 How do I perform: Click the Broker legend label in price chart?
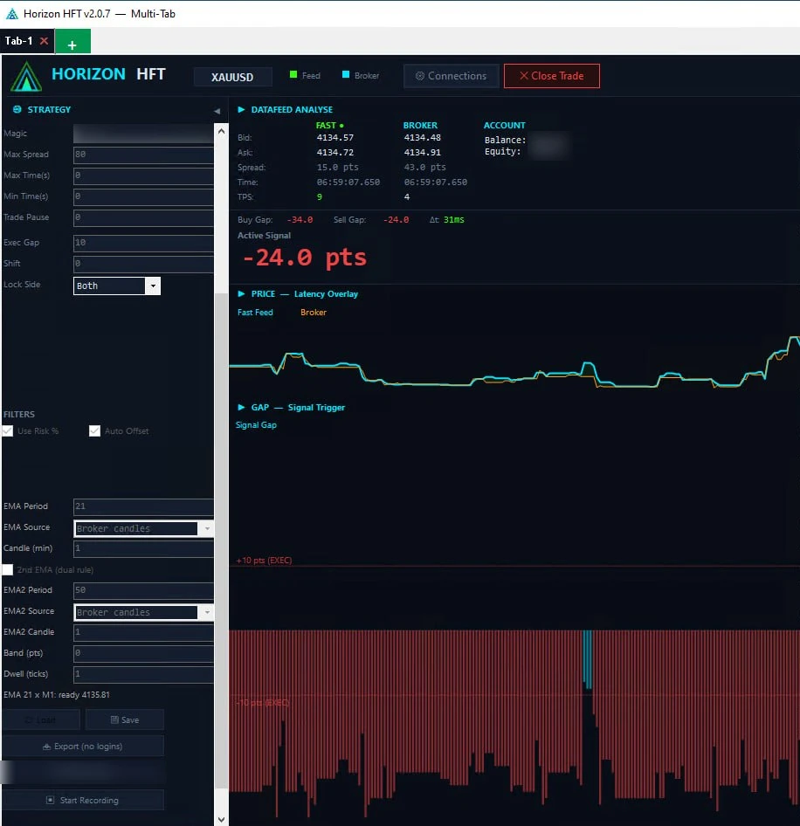pyautogui.click(x=314, y=313)
